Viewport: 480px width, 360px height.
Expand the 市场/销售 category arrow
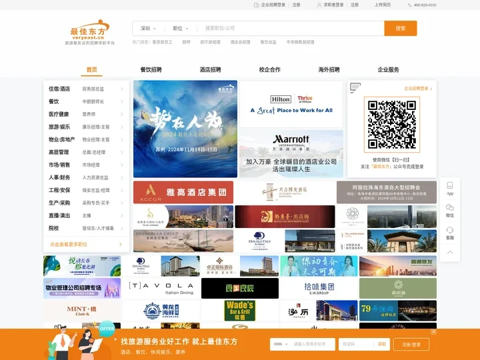pyautogui.click(x=122, y=165)
